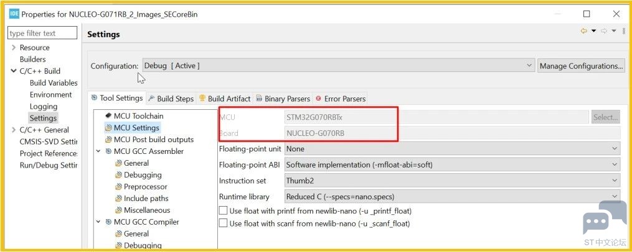Select Miscellaneous under GCC Assembler

point(147,210)
